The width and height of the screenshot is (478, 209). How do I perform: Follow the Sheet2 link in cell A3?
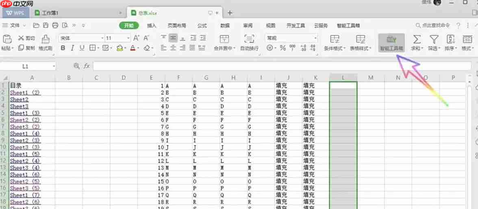pos(19,99)
